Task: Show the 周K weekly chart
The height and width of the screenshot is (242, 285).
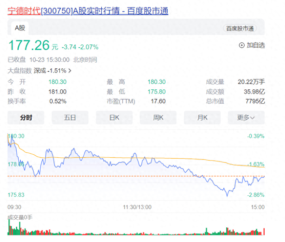Action: tap(158, 118)
